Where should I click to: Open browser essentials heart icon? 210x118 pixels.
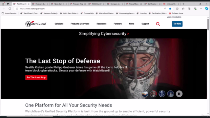point(195,9)
